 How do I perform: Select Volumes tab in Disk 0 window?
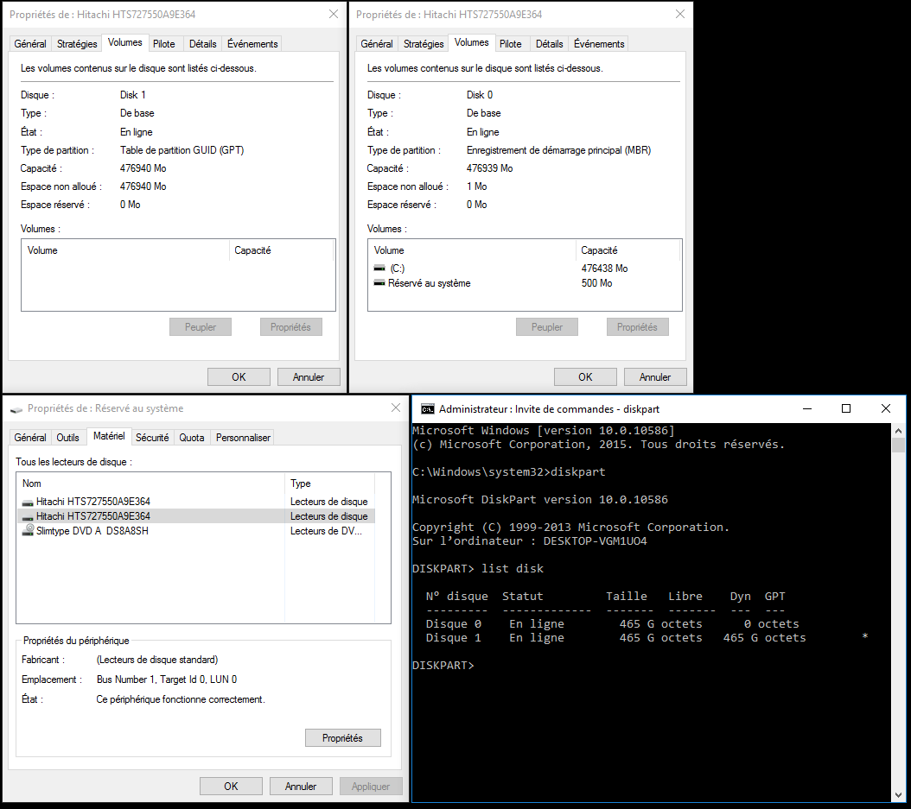pyautogui.click(x=471, y=42)
